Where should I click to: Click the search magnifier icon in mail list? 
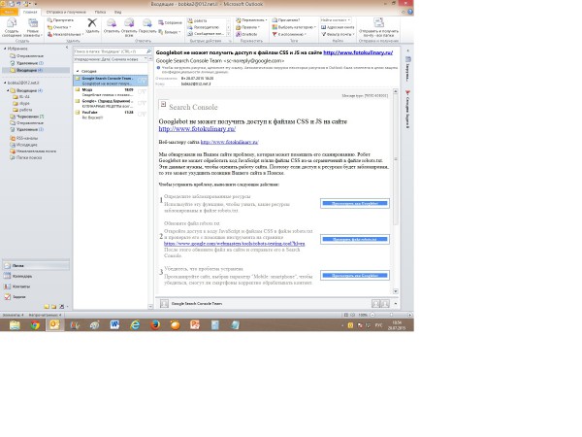pos(148,51)
